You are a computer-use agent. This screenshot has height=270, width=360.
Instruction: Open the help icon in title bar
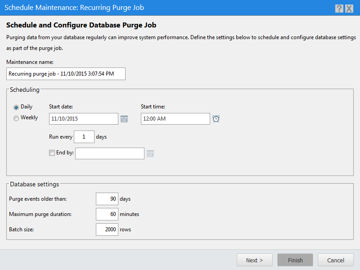(339, 8)
